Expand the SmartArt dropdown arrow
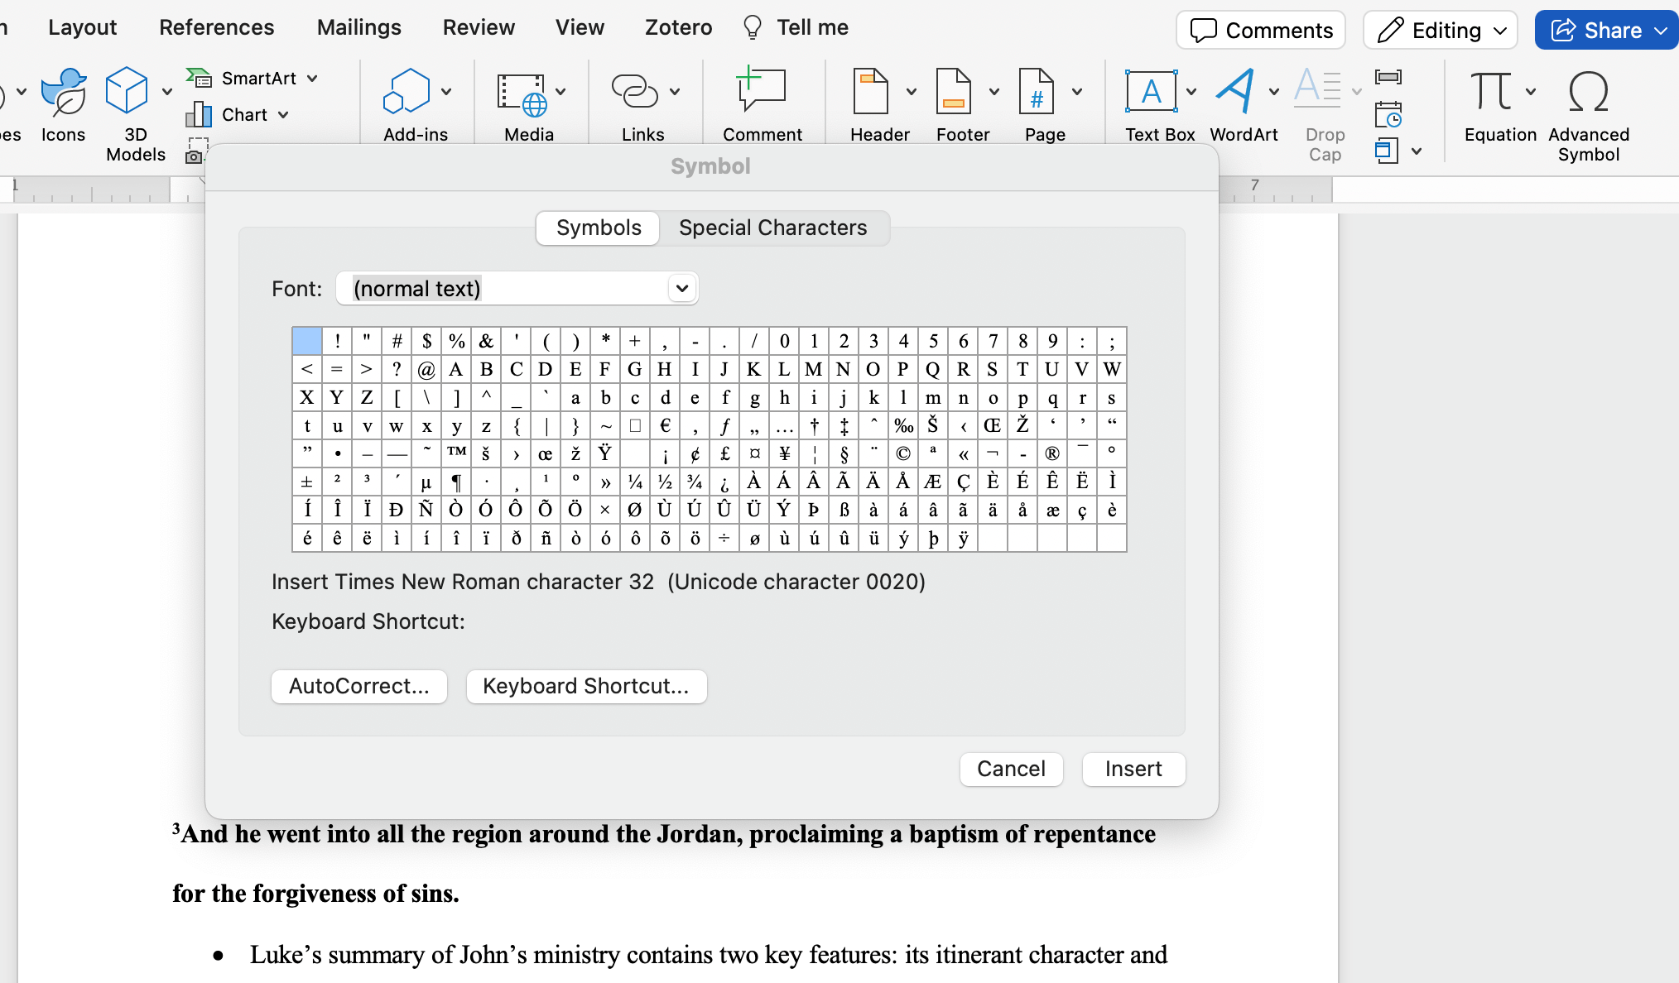The width and height of the screenshot is (1679, 983). pyautogui.click(x=313, y=79)
